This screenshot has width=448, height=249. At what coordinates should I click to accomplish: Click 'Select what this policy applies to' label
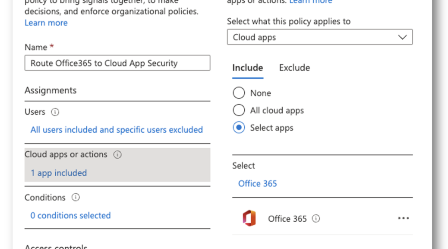point(289,22)
